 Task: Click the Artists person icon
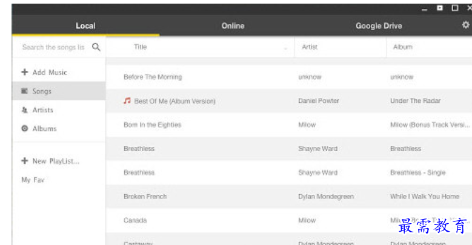coord(24,110)
